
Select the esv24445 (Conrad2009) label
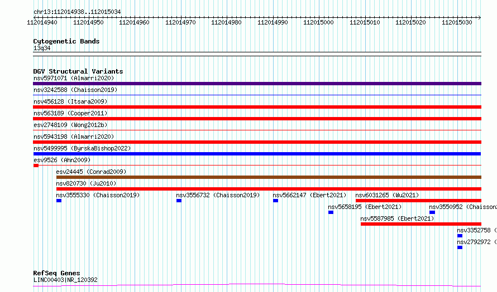(x=91, y=172)
